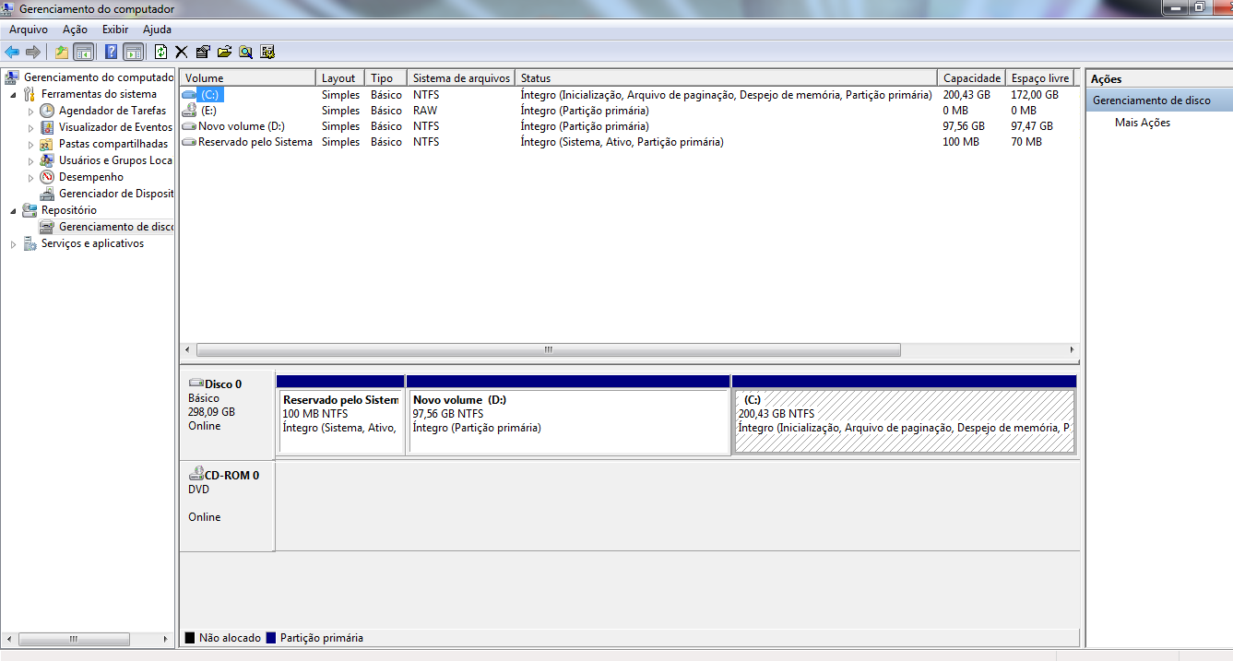Viewport: 1233px width, 661px height.
Task: Click the gray Forward arrow in the toolbar
Action: pyautogui.click(x=33, y=52)
